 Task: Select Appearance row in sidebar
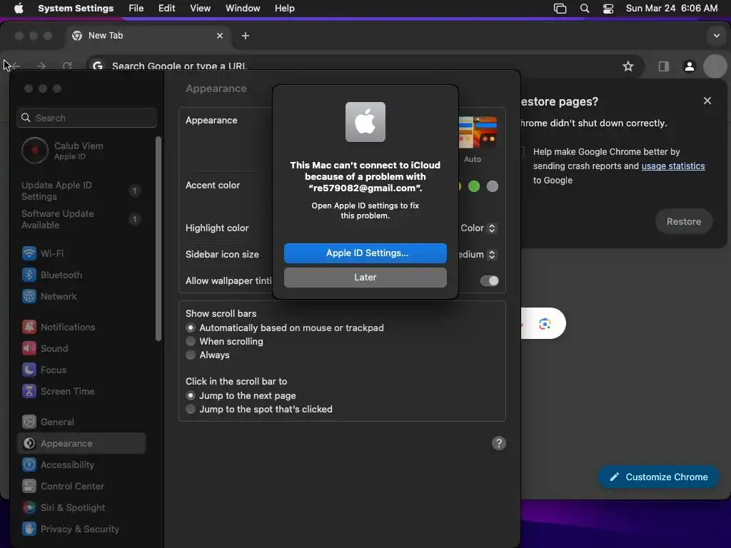pyautogui.click(x=81, y=443)
